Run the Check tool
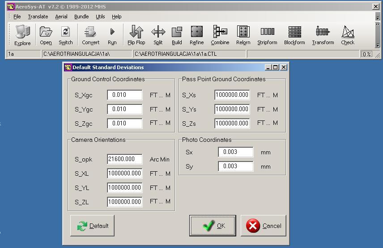Viewport: 383px width, 248px height. [x=348, y=35]
